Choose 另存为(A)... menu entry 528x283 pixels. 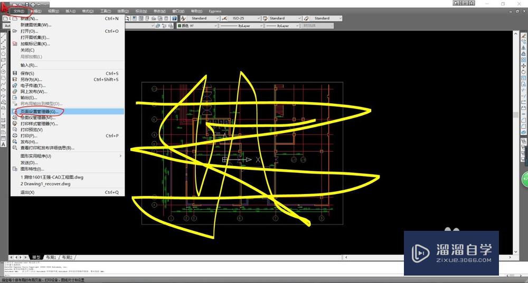point(68,80)
